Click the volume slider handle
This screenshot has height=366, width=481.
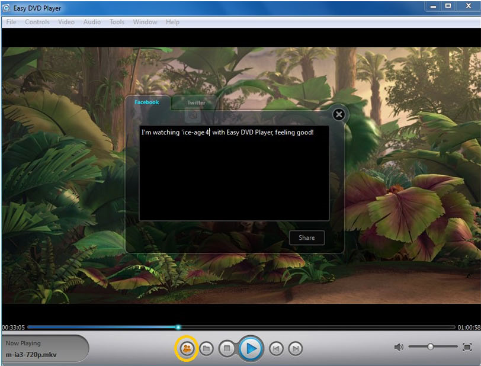click(431, 346)
